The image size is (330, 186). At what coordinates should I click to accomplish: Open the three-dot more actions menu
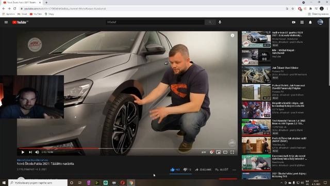(234, 169)
